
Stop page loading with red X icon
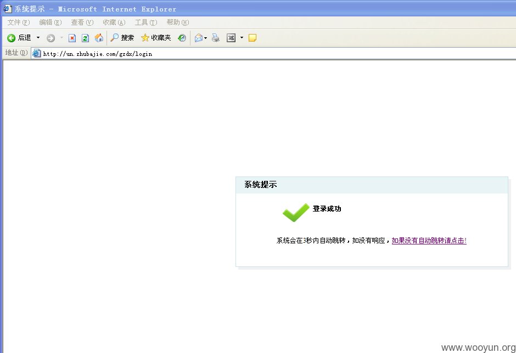pos(72,38)
